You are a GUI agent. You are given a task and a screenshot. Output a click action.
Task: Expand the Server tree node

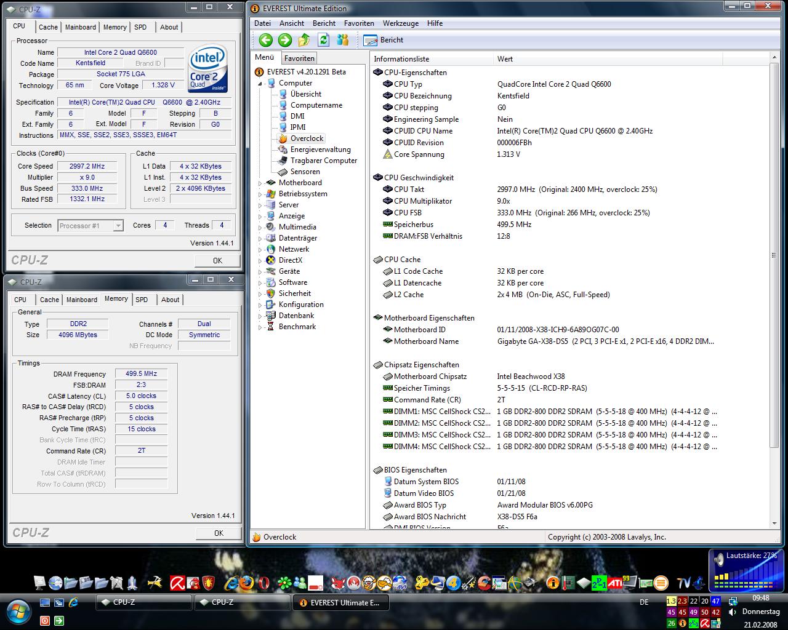[x=260, y=205]
